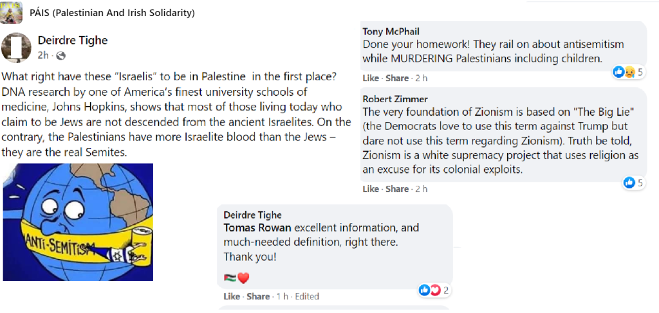Like Robert Zimmer's comment
659x313 pixels.
click(371, 189)
